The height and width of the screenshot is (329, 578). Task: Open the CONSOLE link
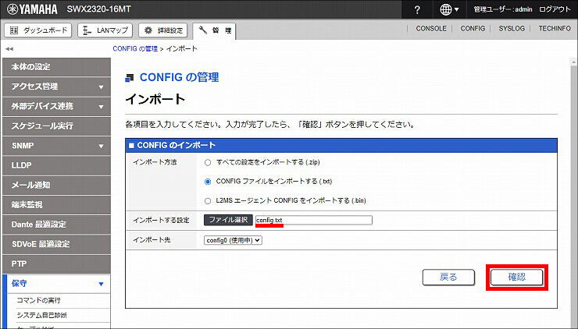[x=431, y=28]
